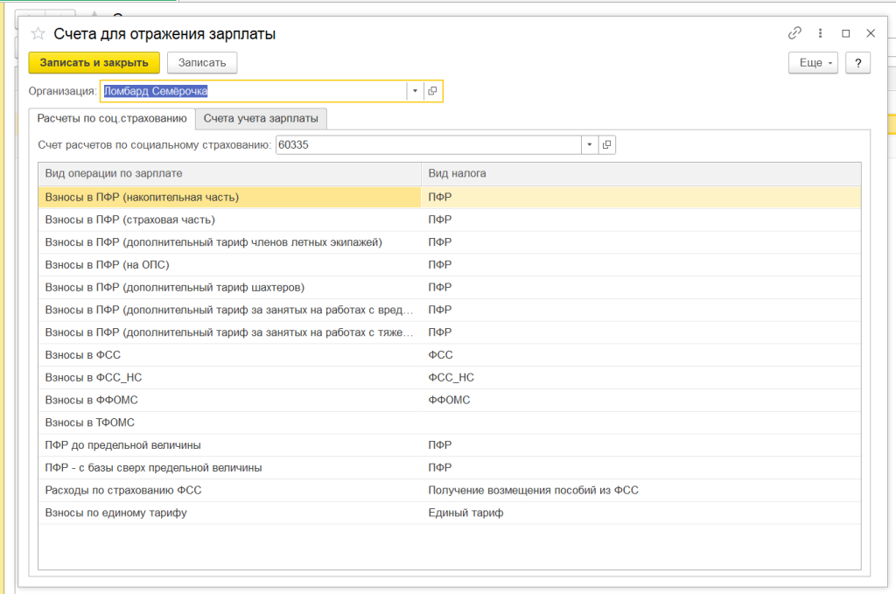Select the Расчеты по соц.страхованию tab

point(112,118)
